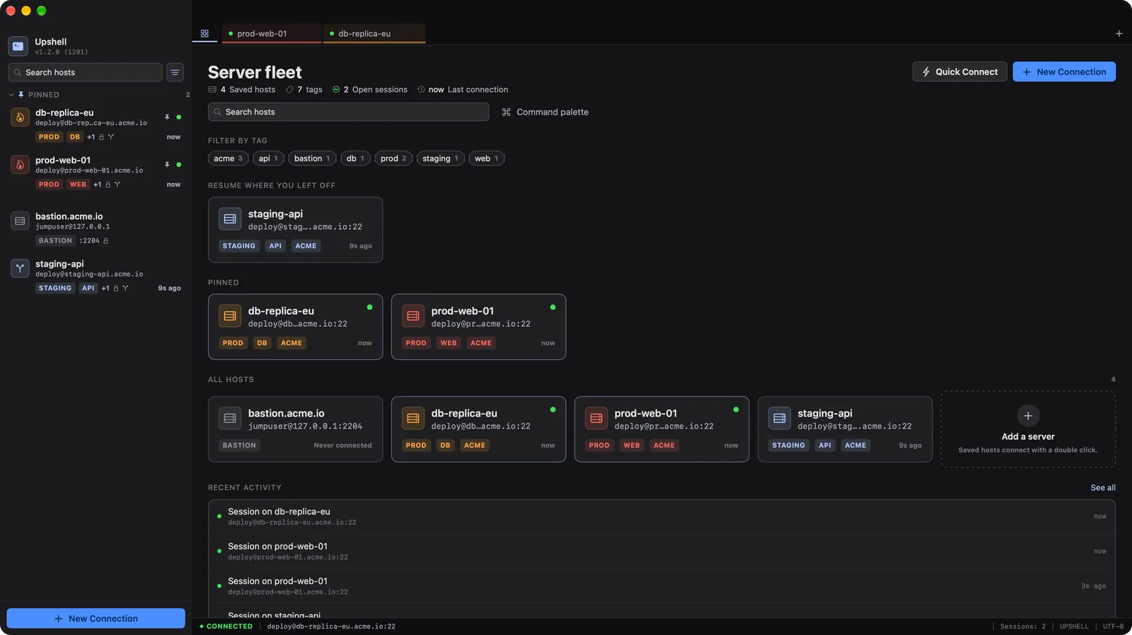Screen dimensions: 1132x635
Task: Switch to the db-replica-eu tab
Action: pyautogui.click(x=374, y=33)
